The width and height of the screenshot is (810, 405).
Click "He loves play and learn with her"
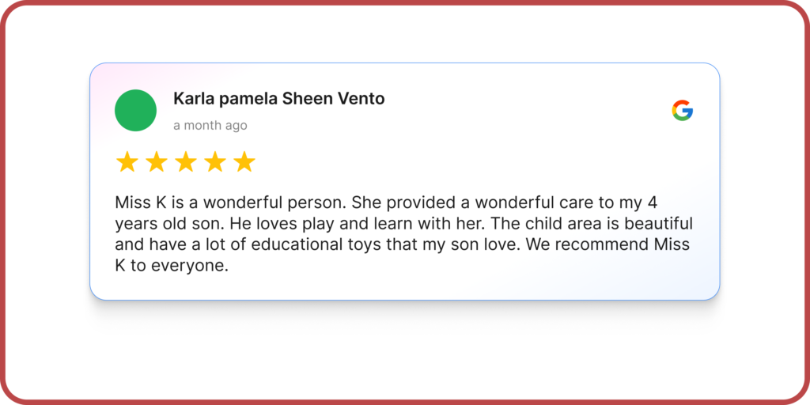pos(364,224)
